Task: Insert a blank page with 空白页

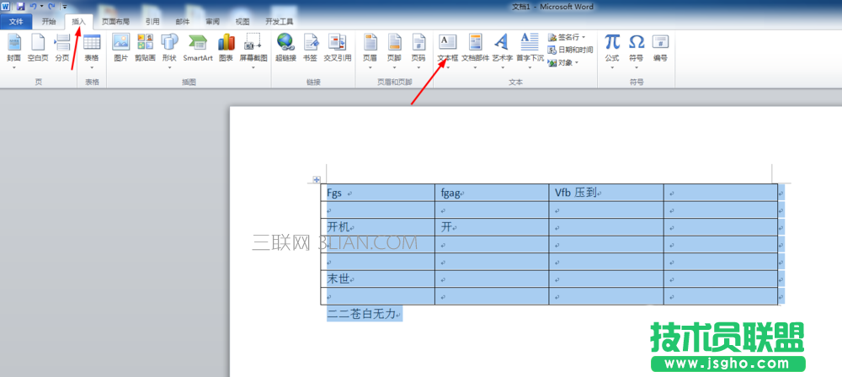Action: [38, 48]
